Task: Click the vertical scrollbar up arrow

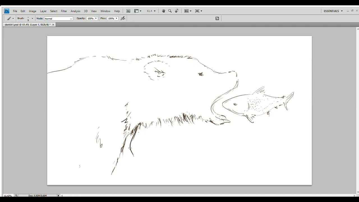Action: [x=358, y=29]
